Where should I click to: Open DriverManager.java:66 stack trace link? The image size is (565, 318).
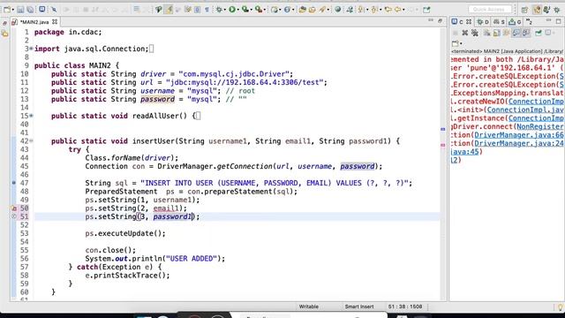pyautogui.click(x=519, y=135)
